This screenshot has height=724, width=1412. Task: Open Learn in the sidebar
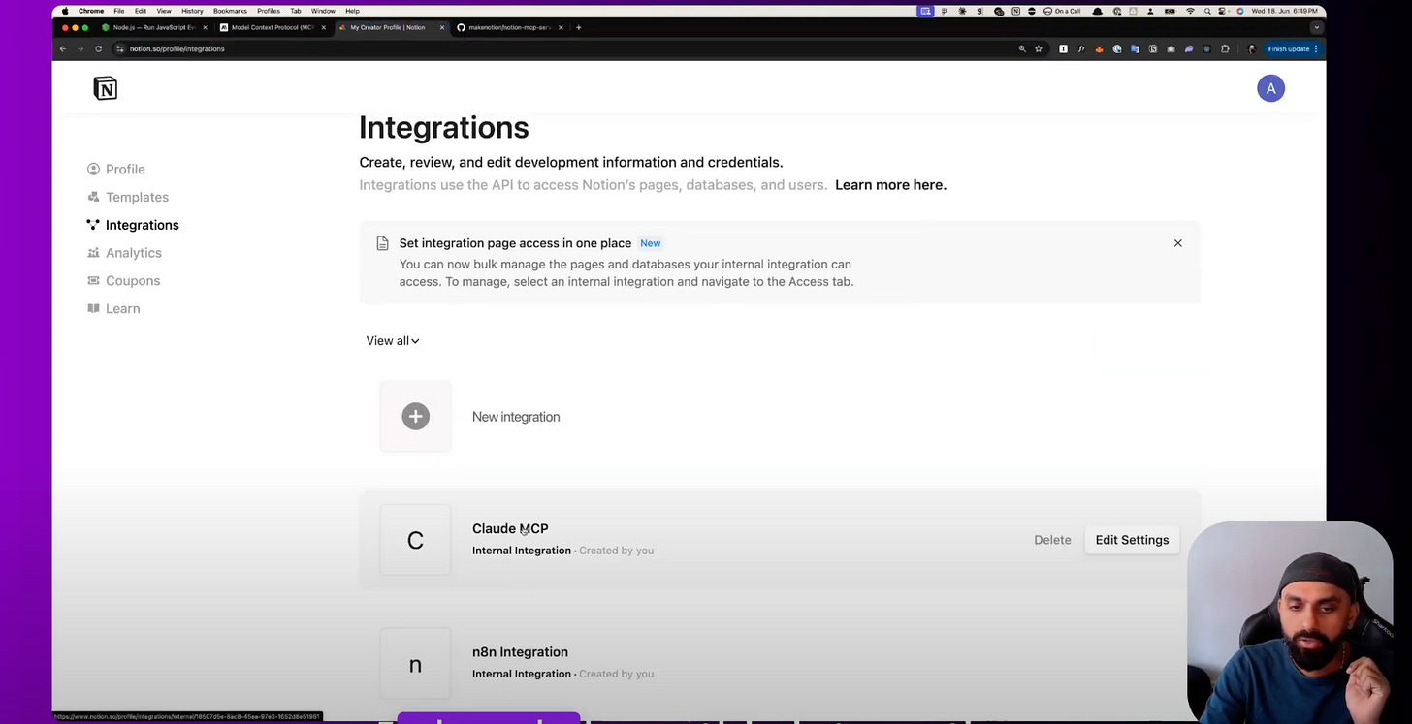112,308
